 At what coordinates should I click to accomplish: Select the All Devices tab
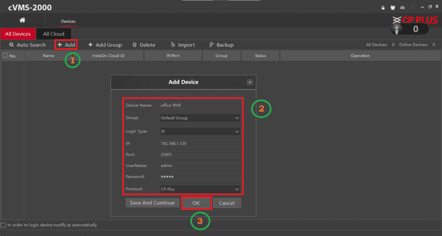[x=18, y=34]
